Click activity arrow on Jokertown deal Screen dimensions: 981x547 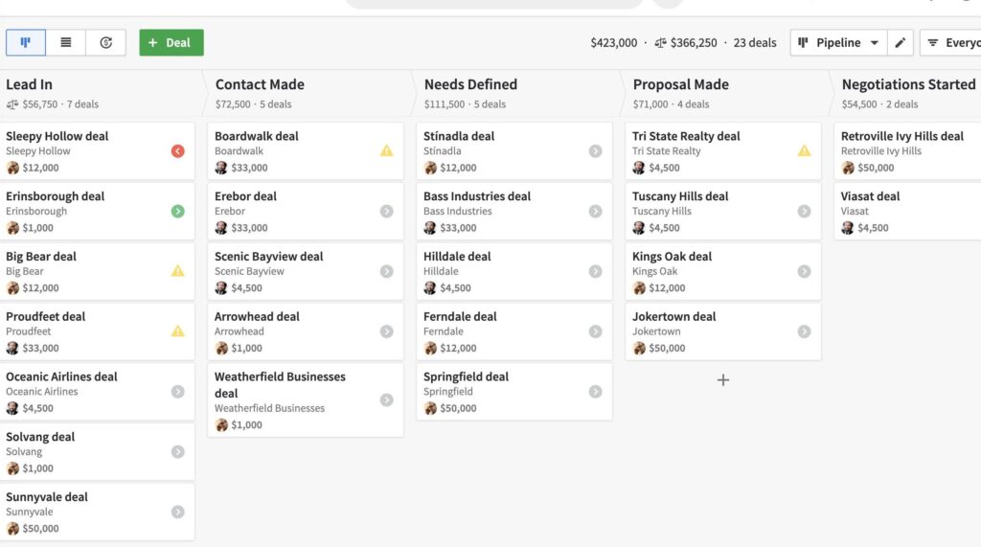pyautogui.click(x=804, y=331)
